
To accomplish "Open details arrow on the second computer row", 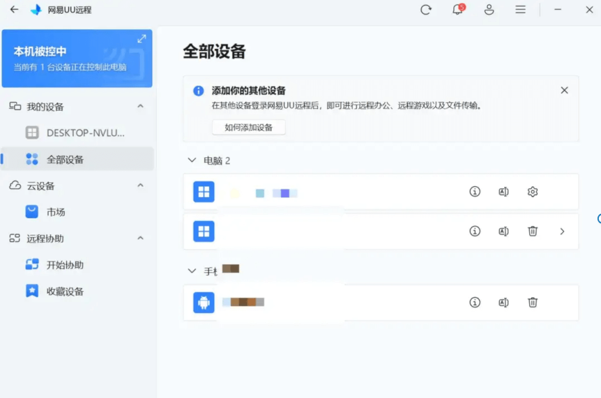I will tap(562, 232).
